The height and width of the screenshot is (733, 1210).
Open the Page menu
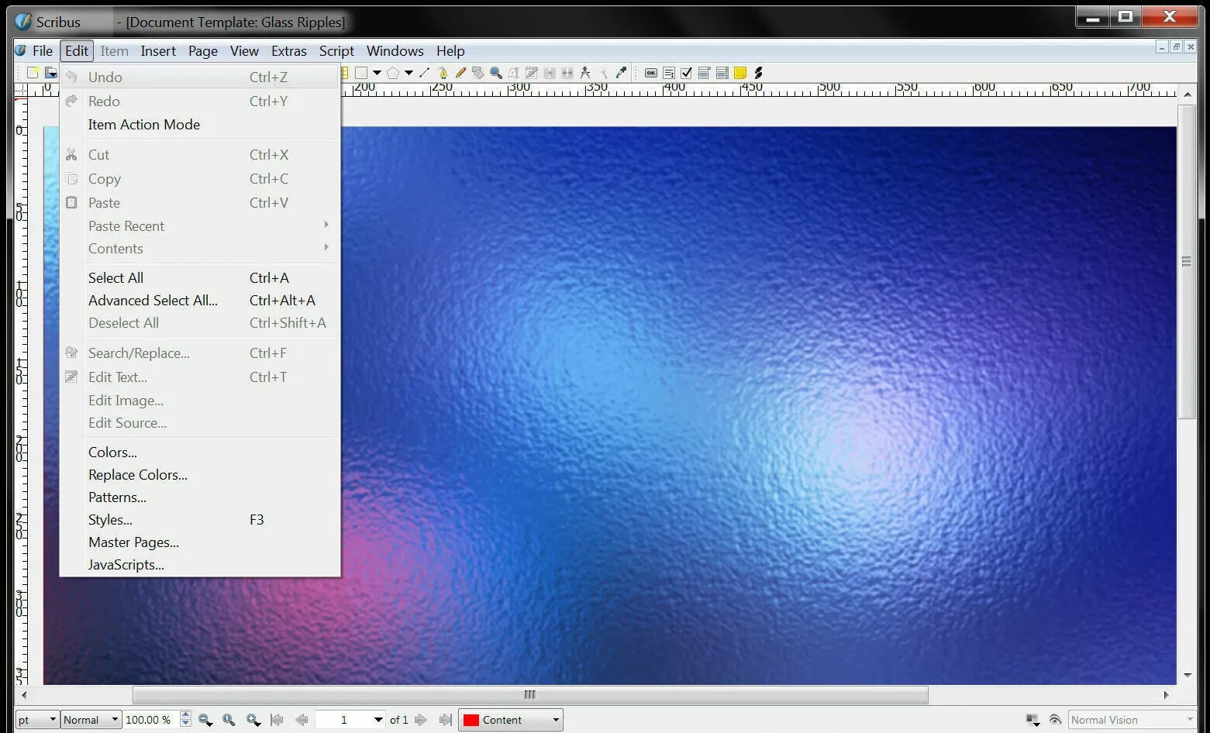tap(203, 51)
